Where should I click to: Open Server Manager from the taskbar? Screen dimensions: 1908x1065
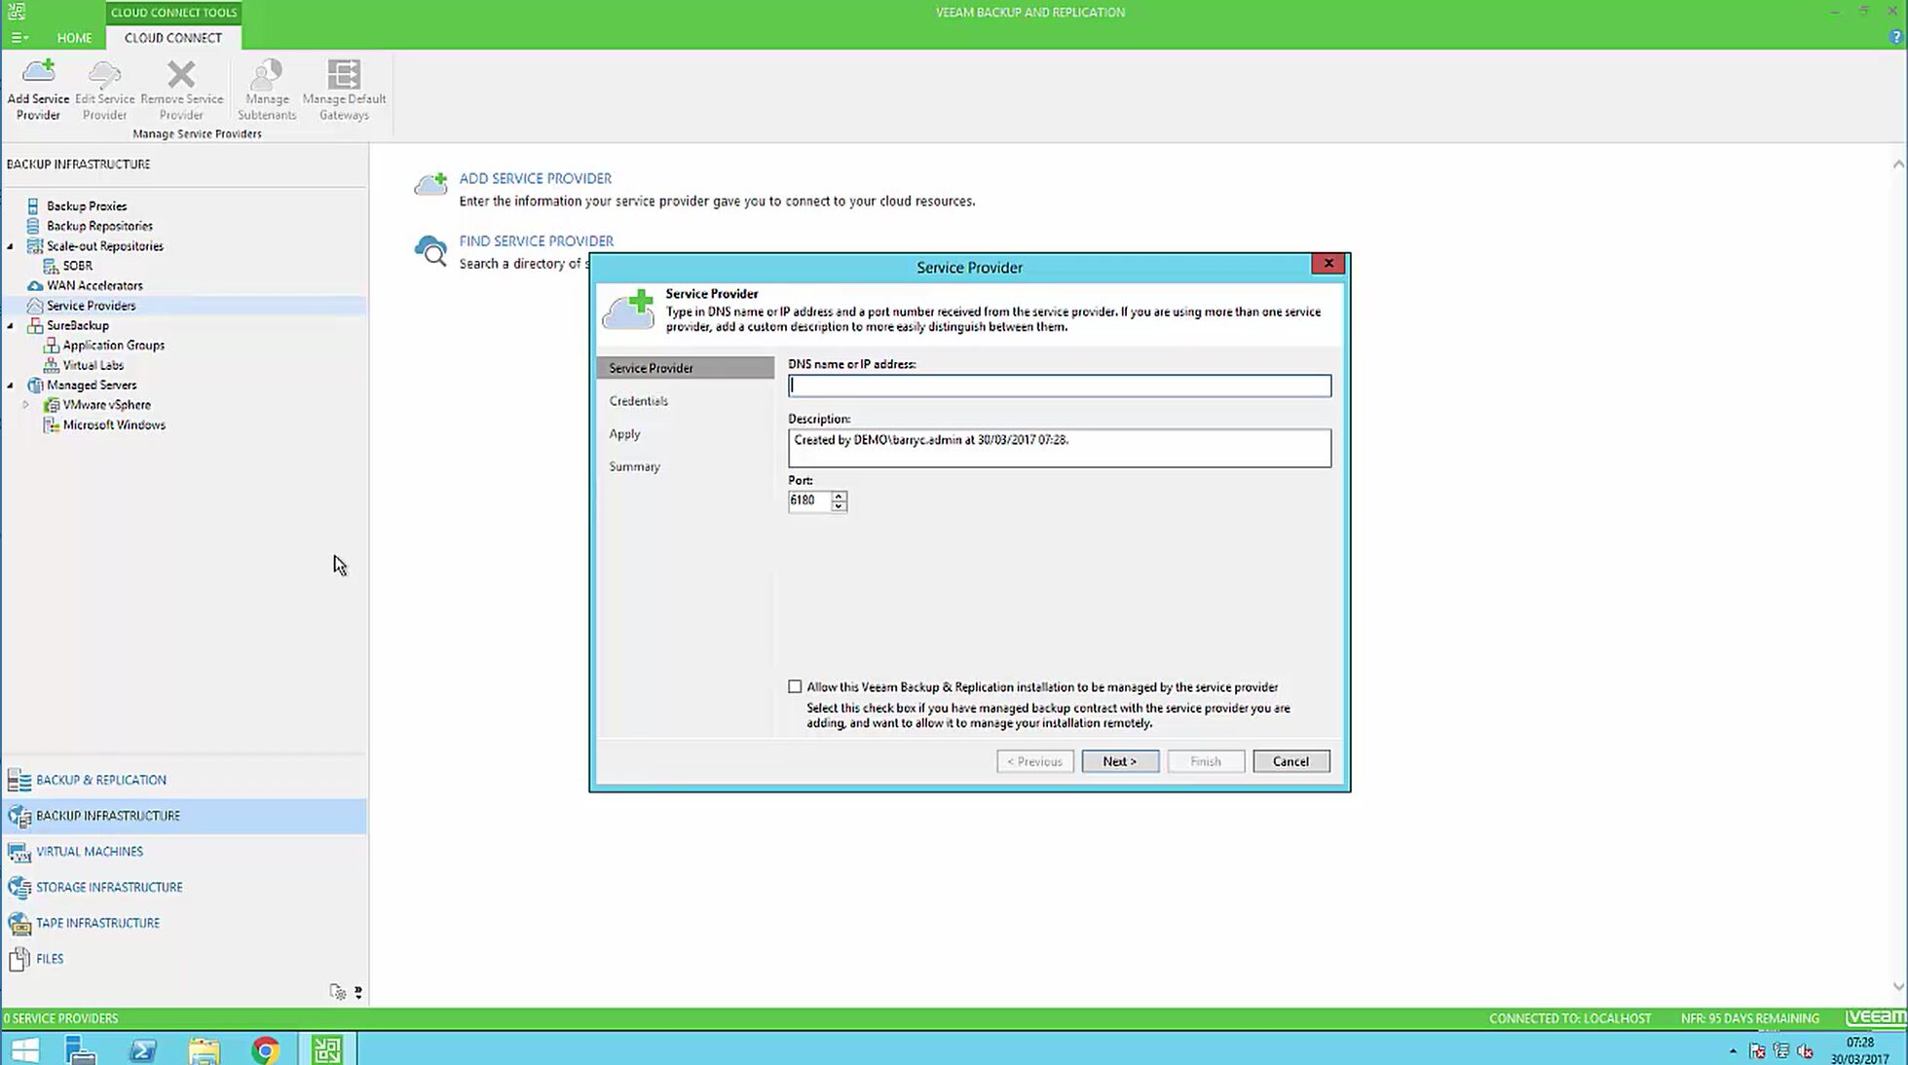pyautogui.click(x=80, y=1049)
